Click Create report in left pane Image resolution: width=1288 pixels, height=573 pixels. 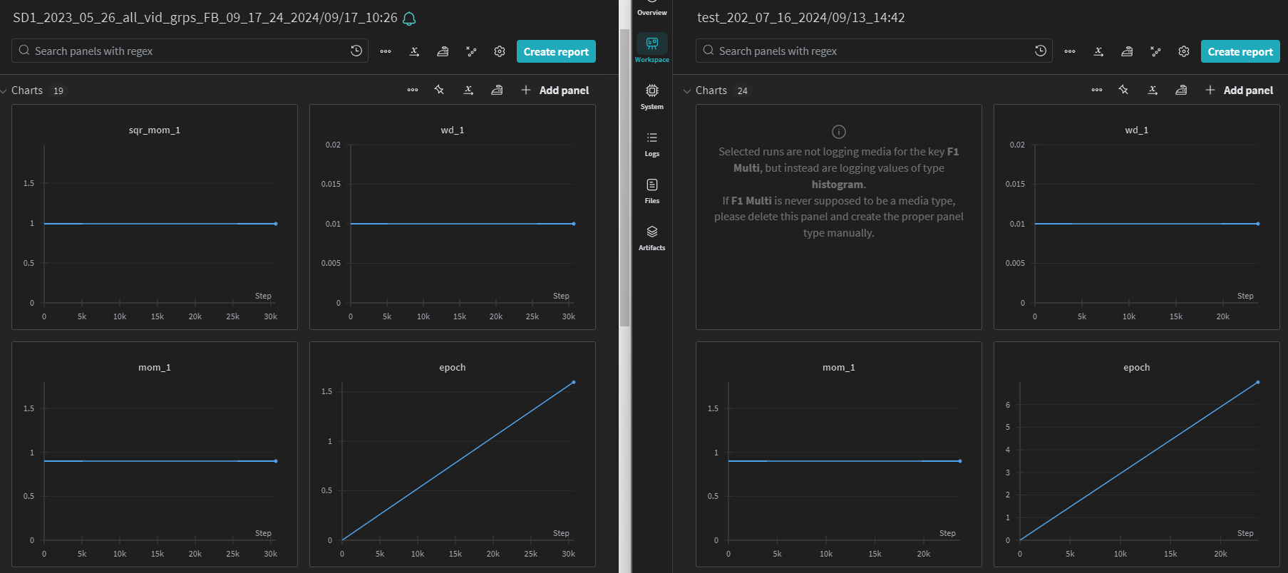(x=556, y=51)
